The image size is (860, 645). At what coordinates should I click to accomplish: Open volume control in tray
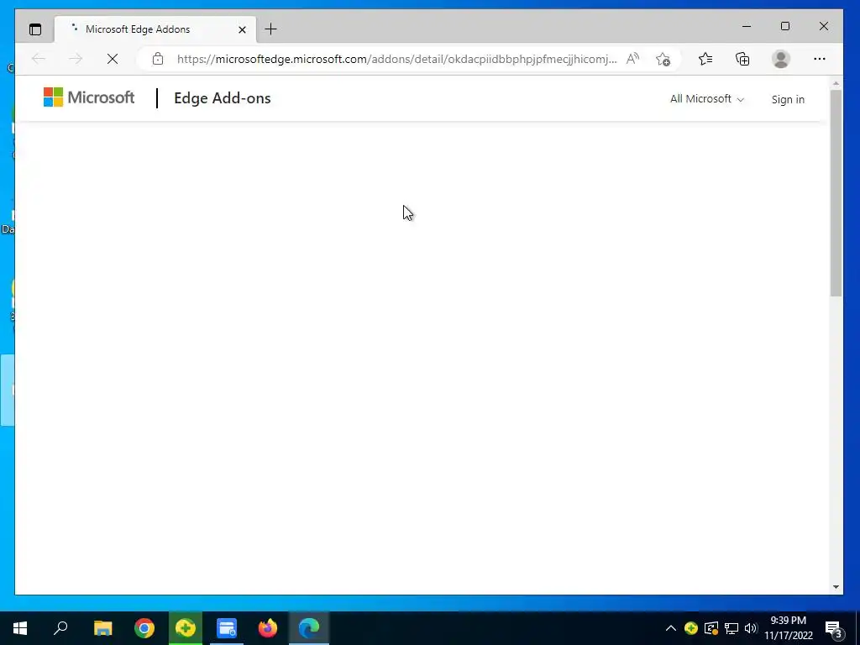pos(751,628)
